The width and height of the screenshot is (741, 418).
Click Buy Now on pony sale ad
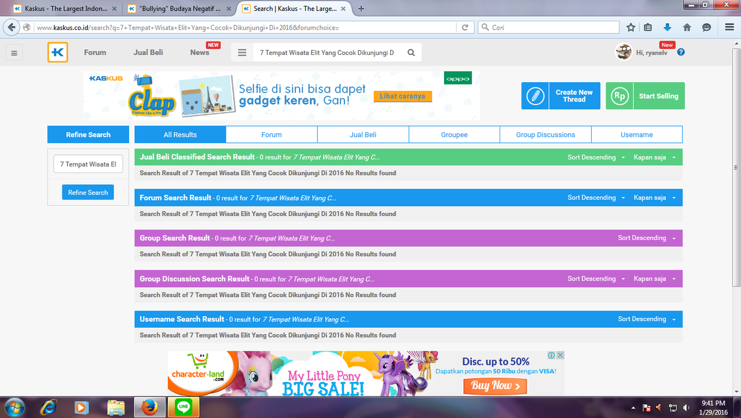(x=495, y=386)
